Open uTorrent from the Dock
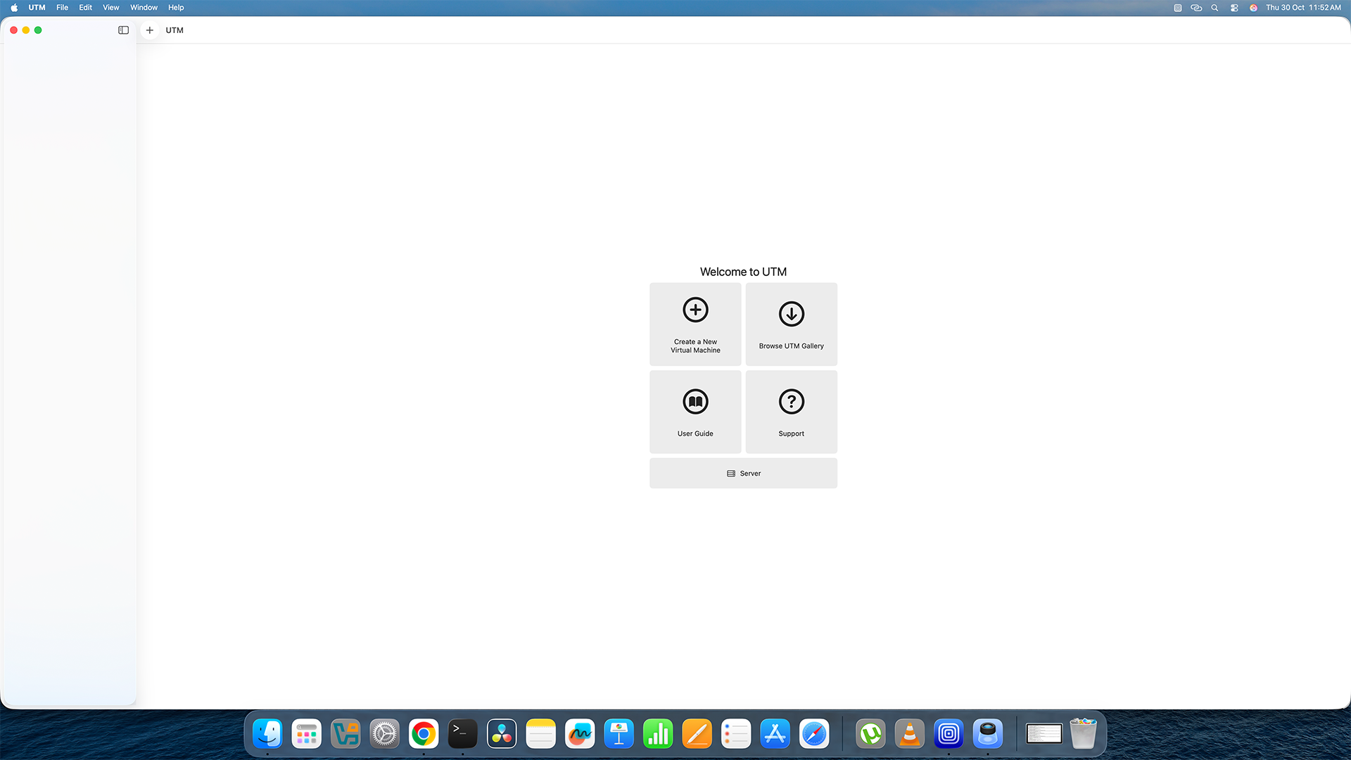Image resolution: width=1351 pixels, height=760 pixels. point(870,733)
